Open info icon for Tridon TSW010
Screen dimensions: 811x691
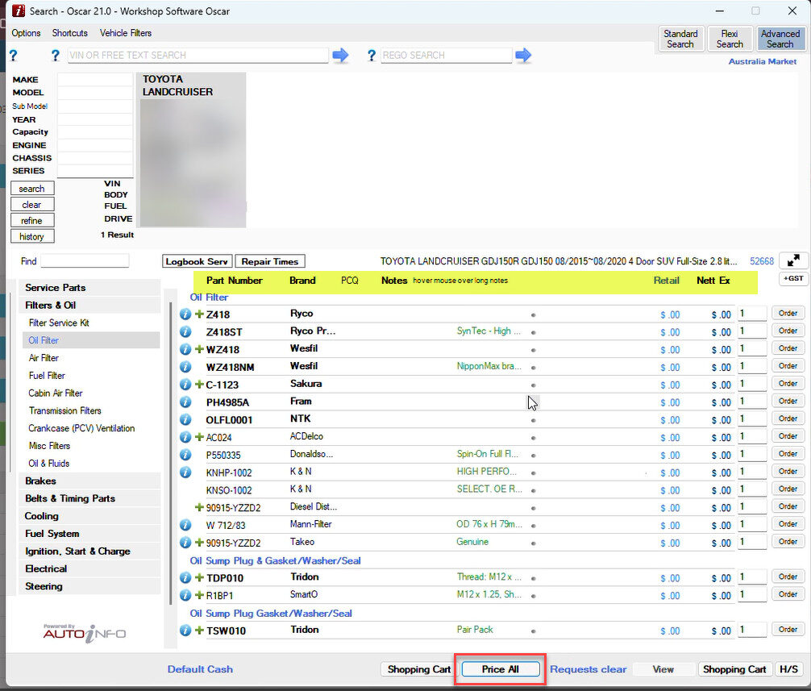[x=185, y=631]
